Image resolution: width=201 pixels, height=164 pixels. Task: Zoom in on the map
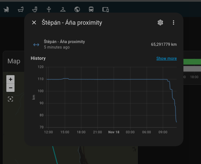point(10,79)
